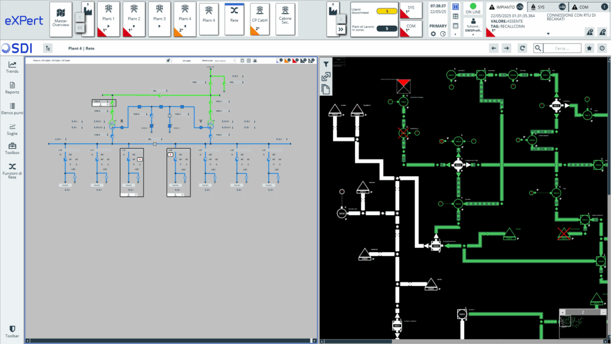Click the Plant 1 tile

[109, 19]
